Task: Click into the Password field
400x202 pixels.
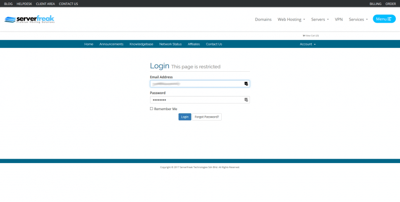Action: (196, 100)
